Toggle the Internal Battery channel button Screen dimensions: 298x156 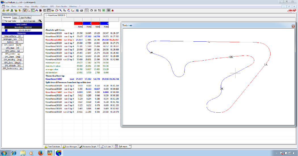(12, 36)
